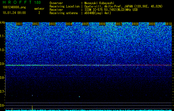
Task: Click the 0802 time marker
Action: click(36, 24)
